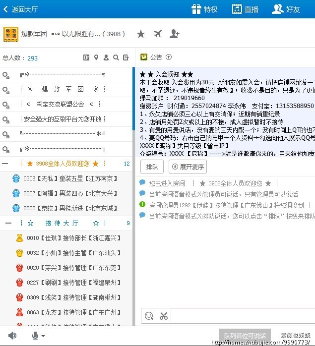315x346 pixels.
Task: Click the chat message input field
Action: (243, 316)
